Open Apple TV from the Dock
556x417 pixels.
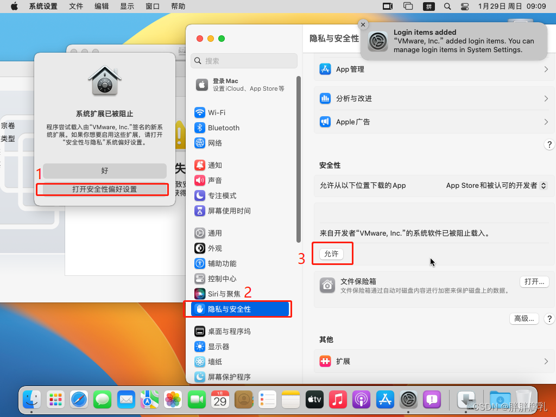[x=314, y=400]
